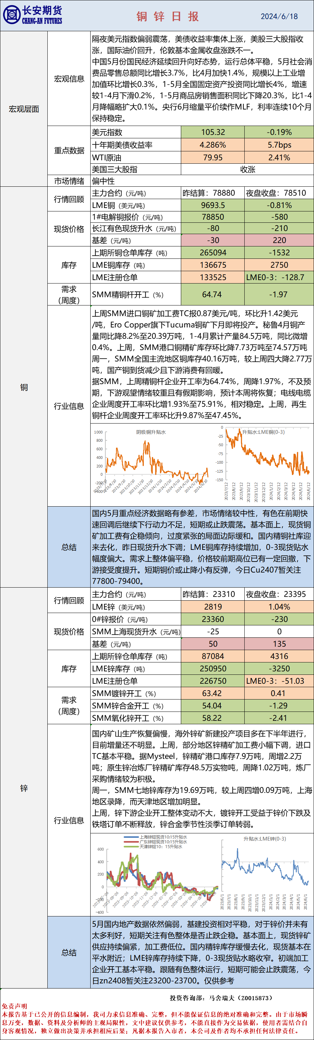The width and height of the screenshot is (314, 1040).
Task: Select zinc 昨结算：23310 cell
Action: coord(213,594)
